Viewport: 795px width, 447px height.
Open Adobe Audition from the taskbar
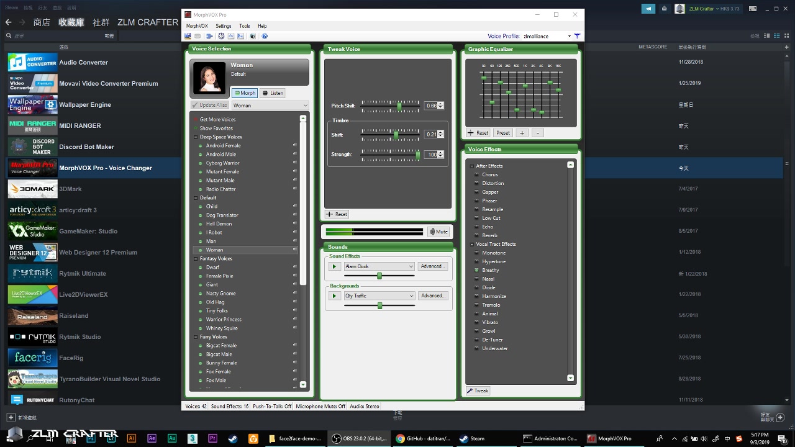point(172,438)
